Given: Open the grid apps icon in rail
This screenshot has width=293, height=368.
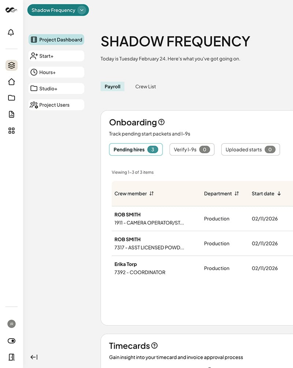Looking at the screenshot, I should 11,131.
